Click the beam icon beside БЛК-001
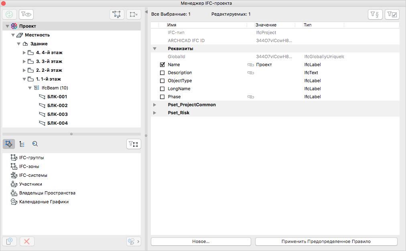The image size is (406, 251). point(42,97)
